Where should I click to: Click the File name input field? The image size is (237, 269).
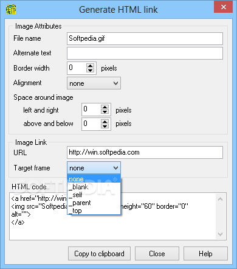point(145,38)
